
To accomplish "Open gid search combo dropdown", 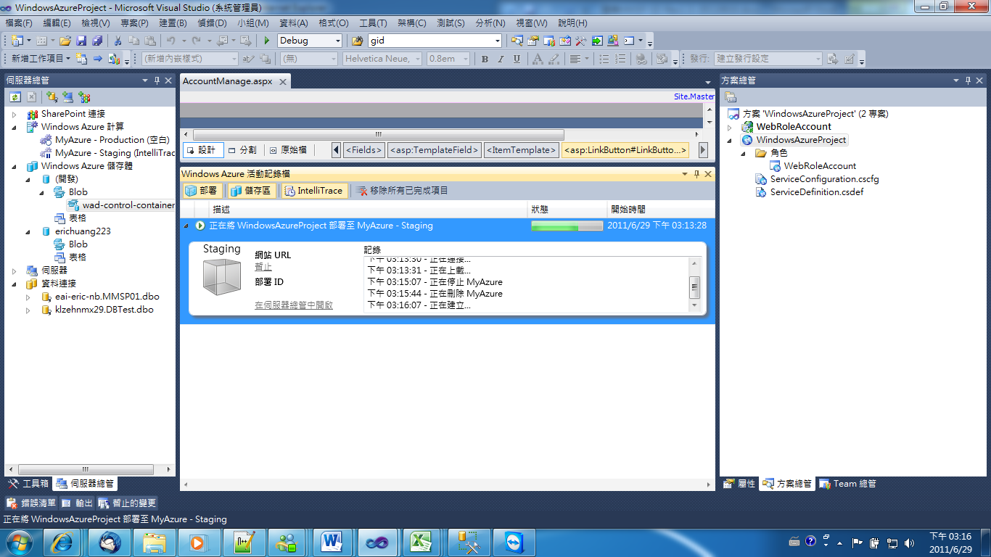I will click(497, 41).
